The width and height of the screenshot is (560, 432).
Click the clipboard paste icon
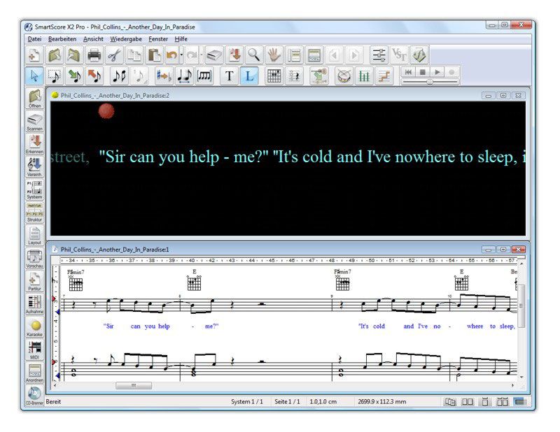pyautogui.click(x=154, y=55)
